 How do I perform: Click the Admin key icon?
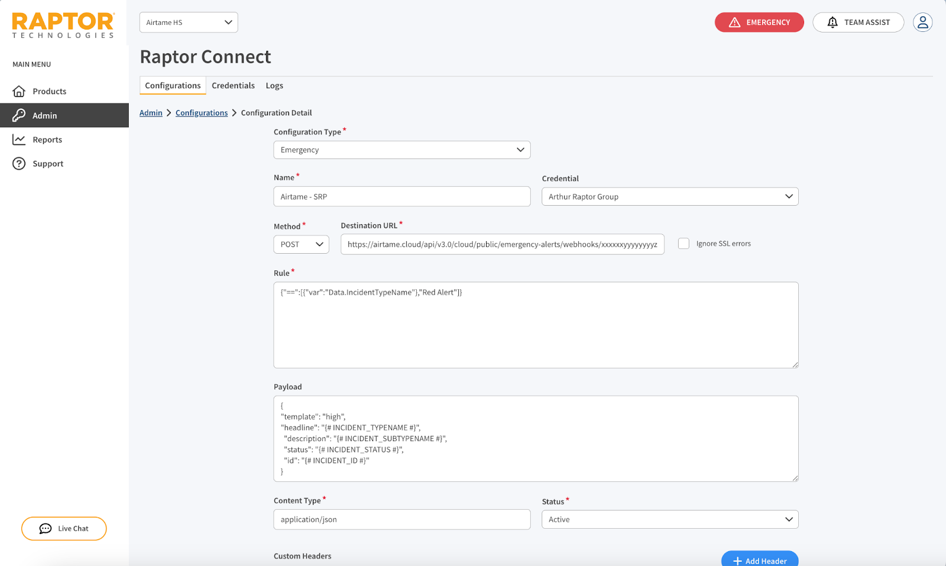tap(19, 115)
